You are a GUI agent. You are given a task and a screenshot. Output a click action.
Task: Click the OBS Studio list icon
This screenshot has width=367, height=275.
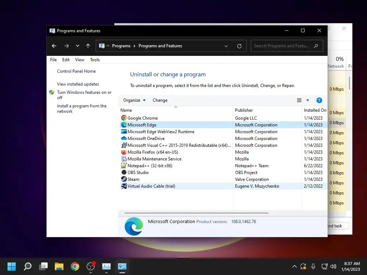[124, 172]
